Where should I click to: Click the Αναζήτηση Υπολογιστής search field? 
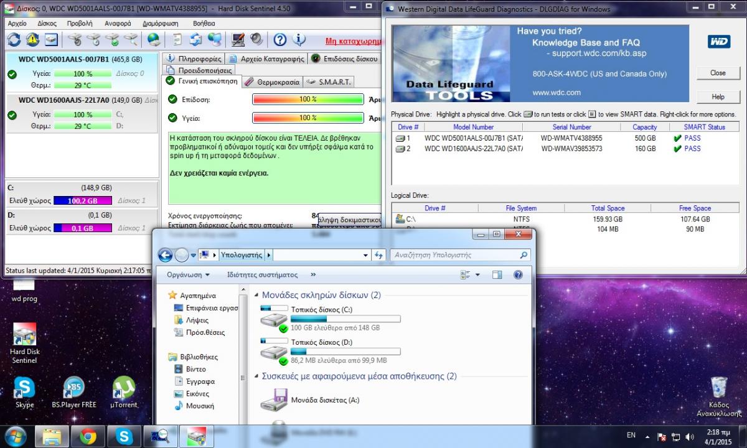click(461, 255)
